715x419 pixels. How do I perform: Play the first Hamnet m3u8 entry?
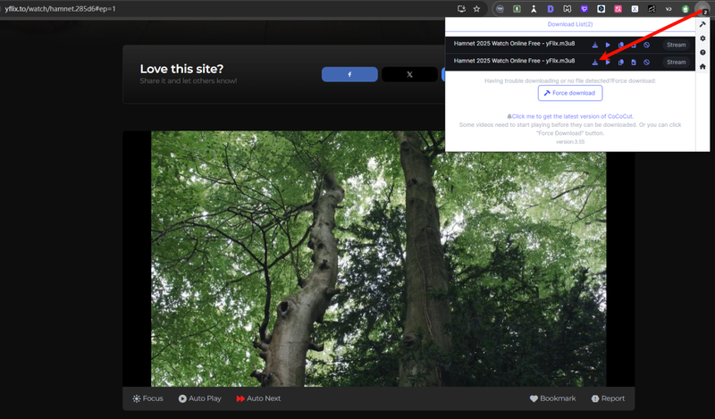(608, 45)
